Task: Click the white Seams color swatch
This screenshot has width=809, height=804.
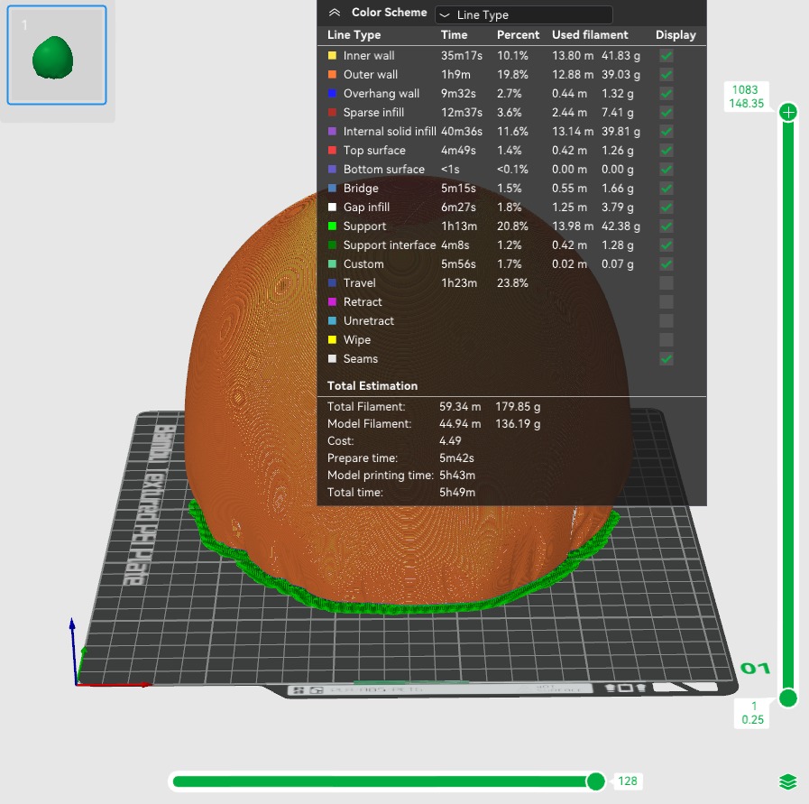Action: tap(332, 358)
